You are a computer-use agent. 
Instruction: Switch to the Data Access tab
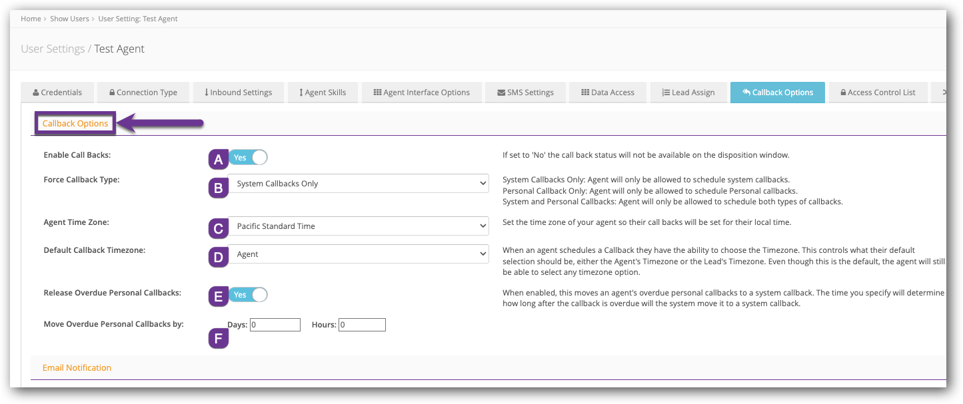(x=607, y=92)
